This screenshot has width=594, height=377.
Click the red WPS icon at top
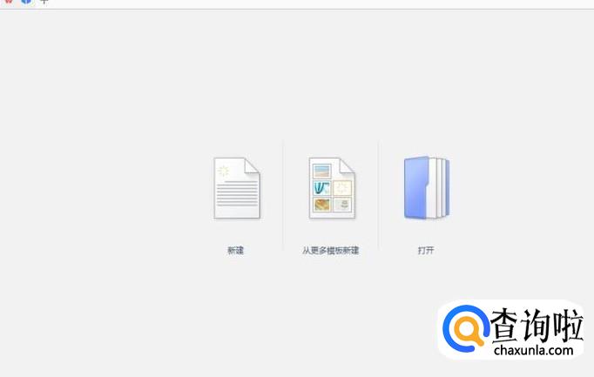pos(9,2)
